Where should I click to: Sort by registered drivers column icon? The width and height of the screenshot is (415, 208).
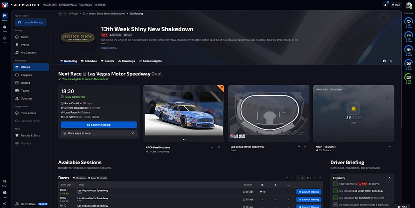pyautogui.click(x=262, y=185)
